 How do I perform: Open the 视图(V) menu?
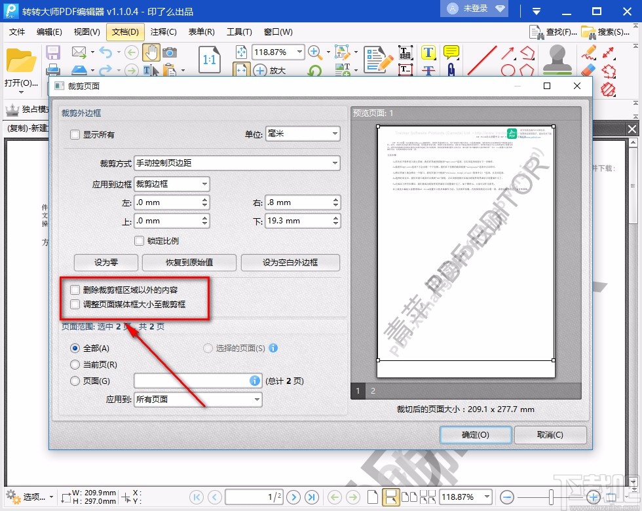[86, 32]
